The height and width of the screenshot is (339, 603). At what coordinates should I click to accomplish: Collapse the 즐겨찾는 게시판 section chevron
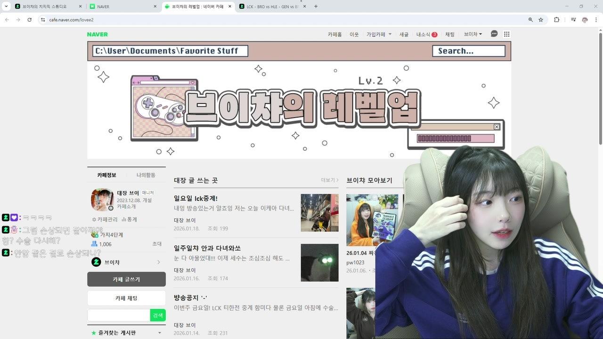point(160,332)
